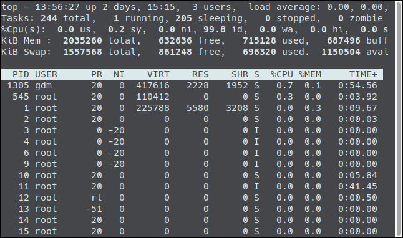The image size is (403, 238).
Task: Click the 244 total tasks count
Action: pos(49,18)
